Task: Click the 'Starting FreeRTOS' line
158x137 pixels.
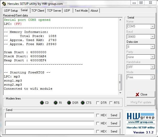Action: pyautogui.click(x=27, y=72)
